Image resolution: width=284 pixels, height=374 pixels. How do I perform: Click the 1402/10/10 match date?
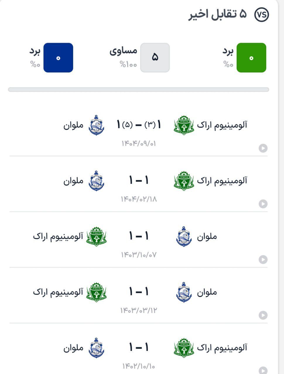139,366
